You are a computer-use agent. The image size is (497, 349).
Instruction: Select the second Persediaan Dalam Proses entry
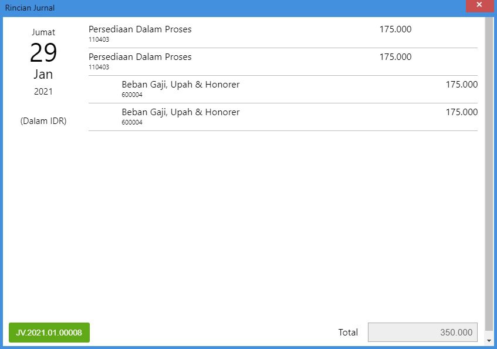click(x=140, y=57)
